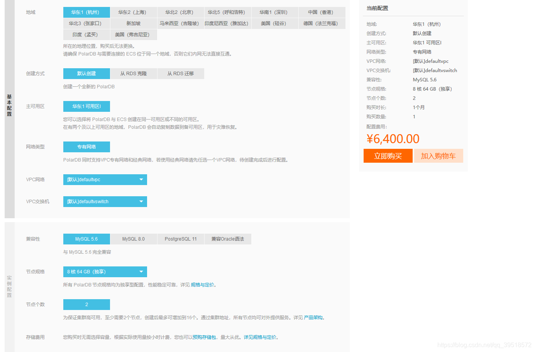Select region 华东2（上海）
The width and height of the screenshot is (535, 352).
134,12
